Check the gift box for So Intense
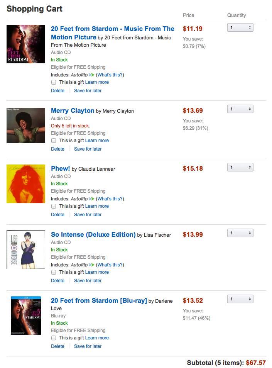This screenshot has height=368, width=272. click(x=54, y=272)
